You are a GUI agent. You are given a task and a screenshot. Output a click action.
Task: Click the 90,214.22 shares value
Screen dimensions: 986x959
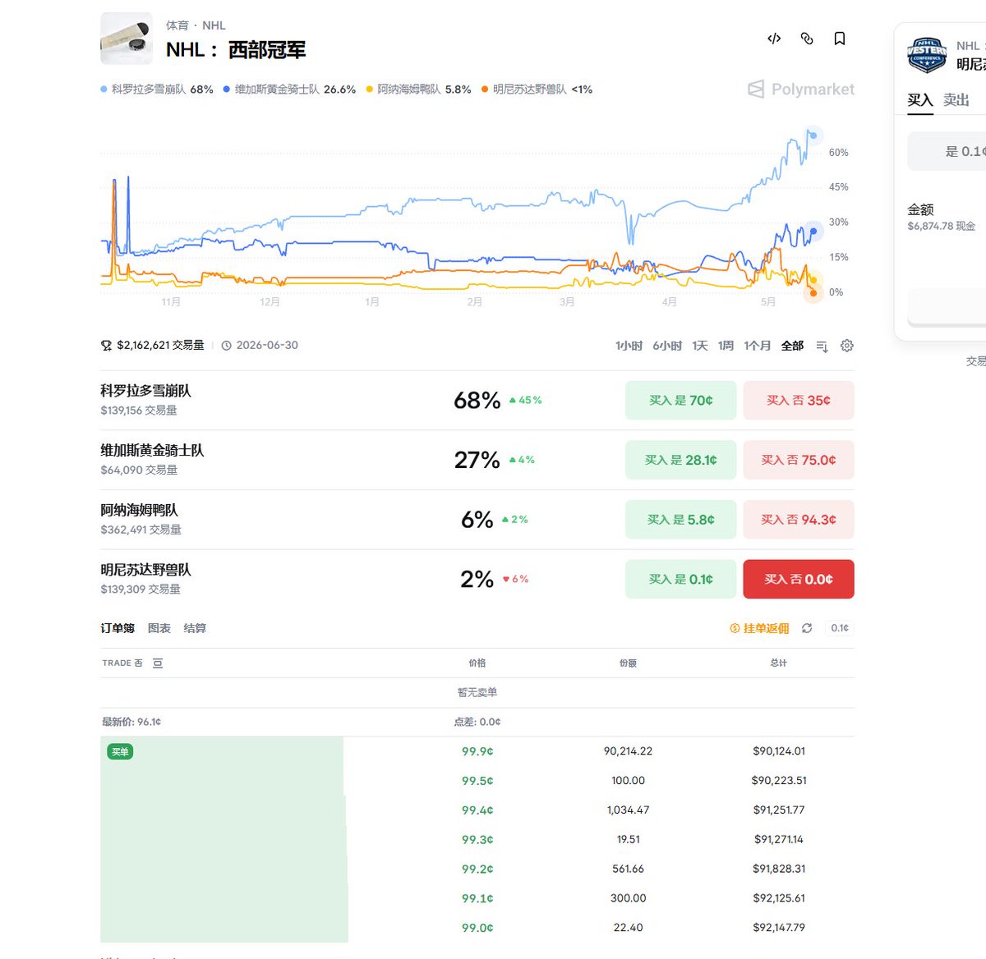pyautogui.click(x=628, y=751)
